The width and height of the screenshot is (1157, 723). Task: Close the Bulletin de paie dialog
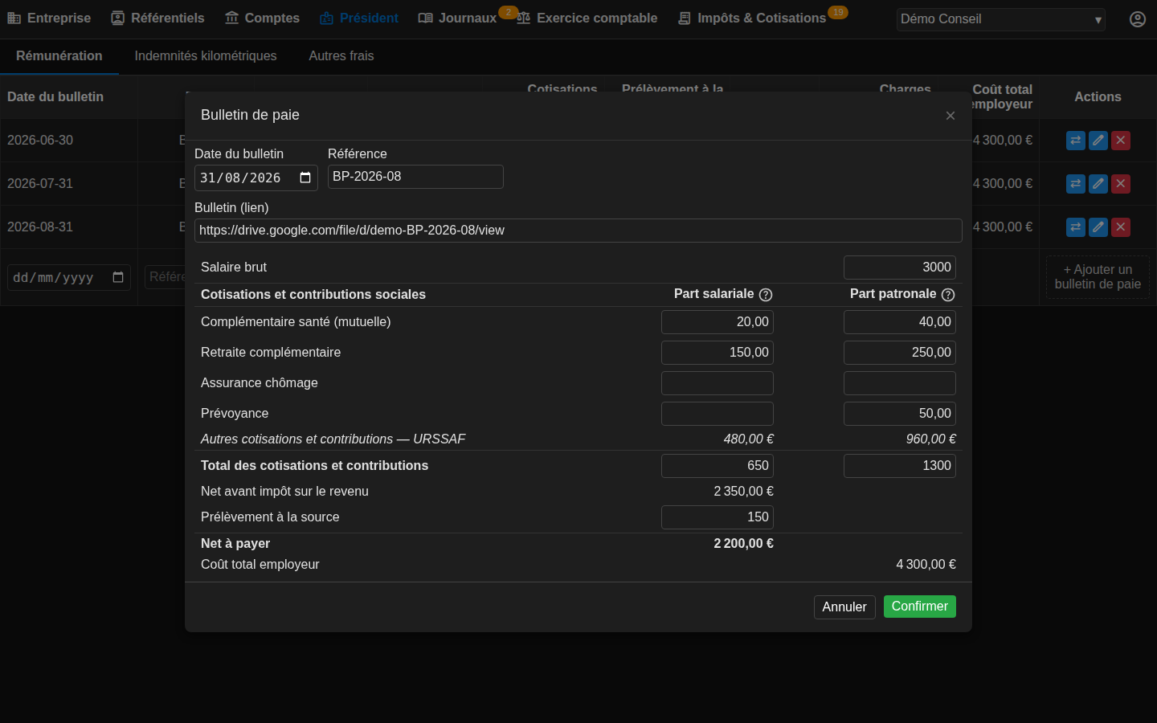click(951, 116)
